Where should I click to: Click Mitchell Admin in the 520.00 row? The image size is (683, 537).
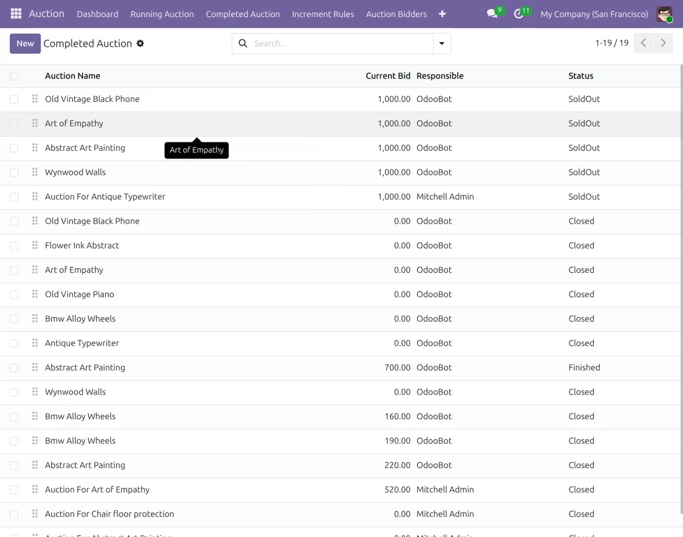[x=445, y=489]
